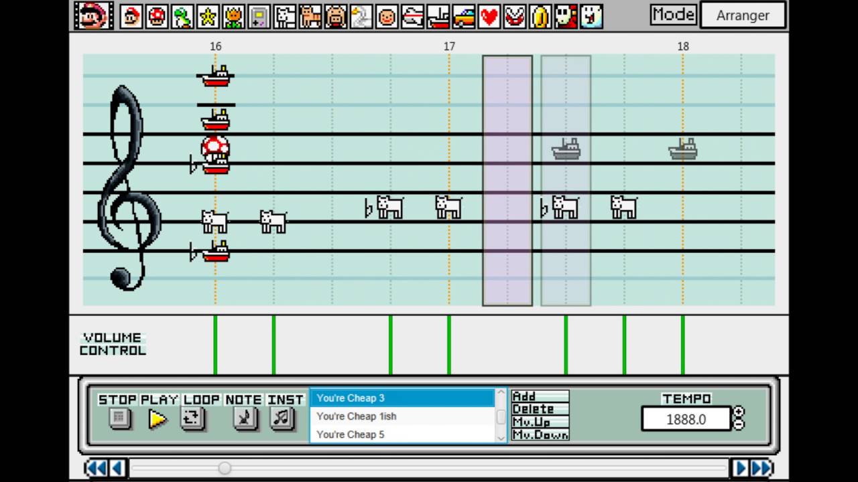The width and height of the screenshot is (858, 482).
Task: Click the mushroom note at measure 16
Action: [x=215, y=147]
